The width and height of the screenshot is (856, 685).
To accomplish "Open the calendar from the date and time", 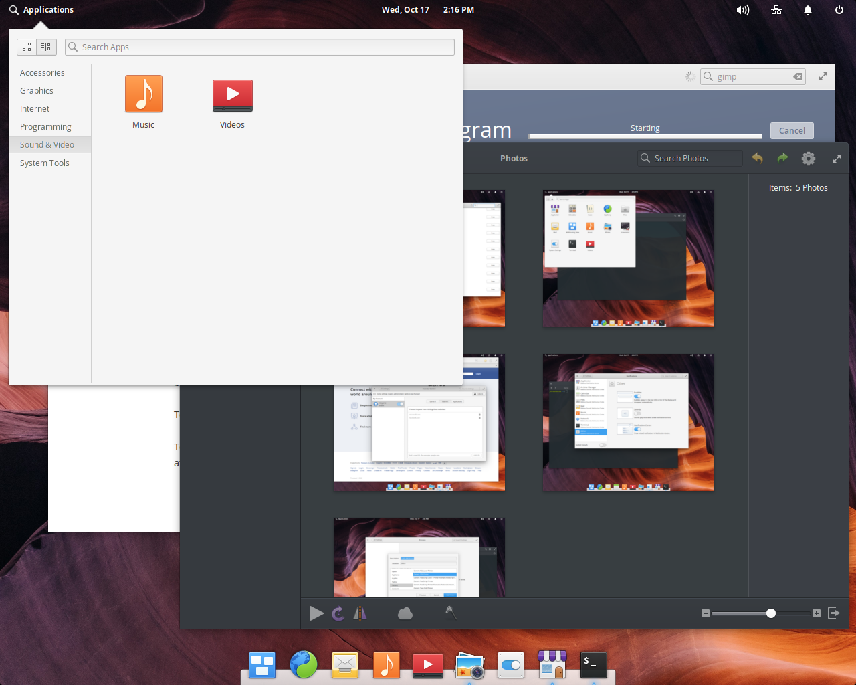I will point(428,9).
